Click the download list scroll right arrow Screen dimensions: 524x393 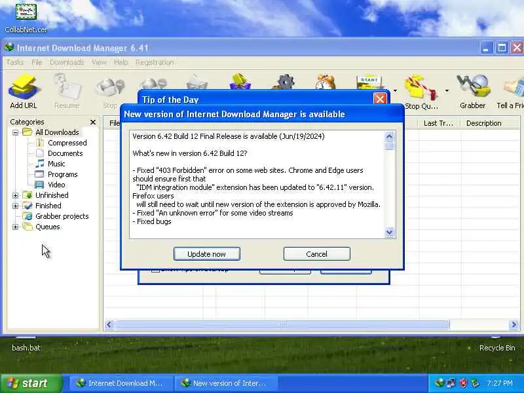[514, 324]
